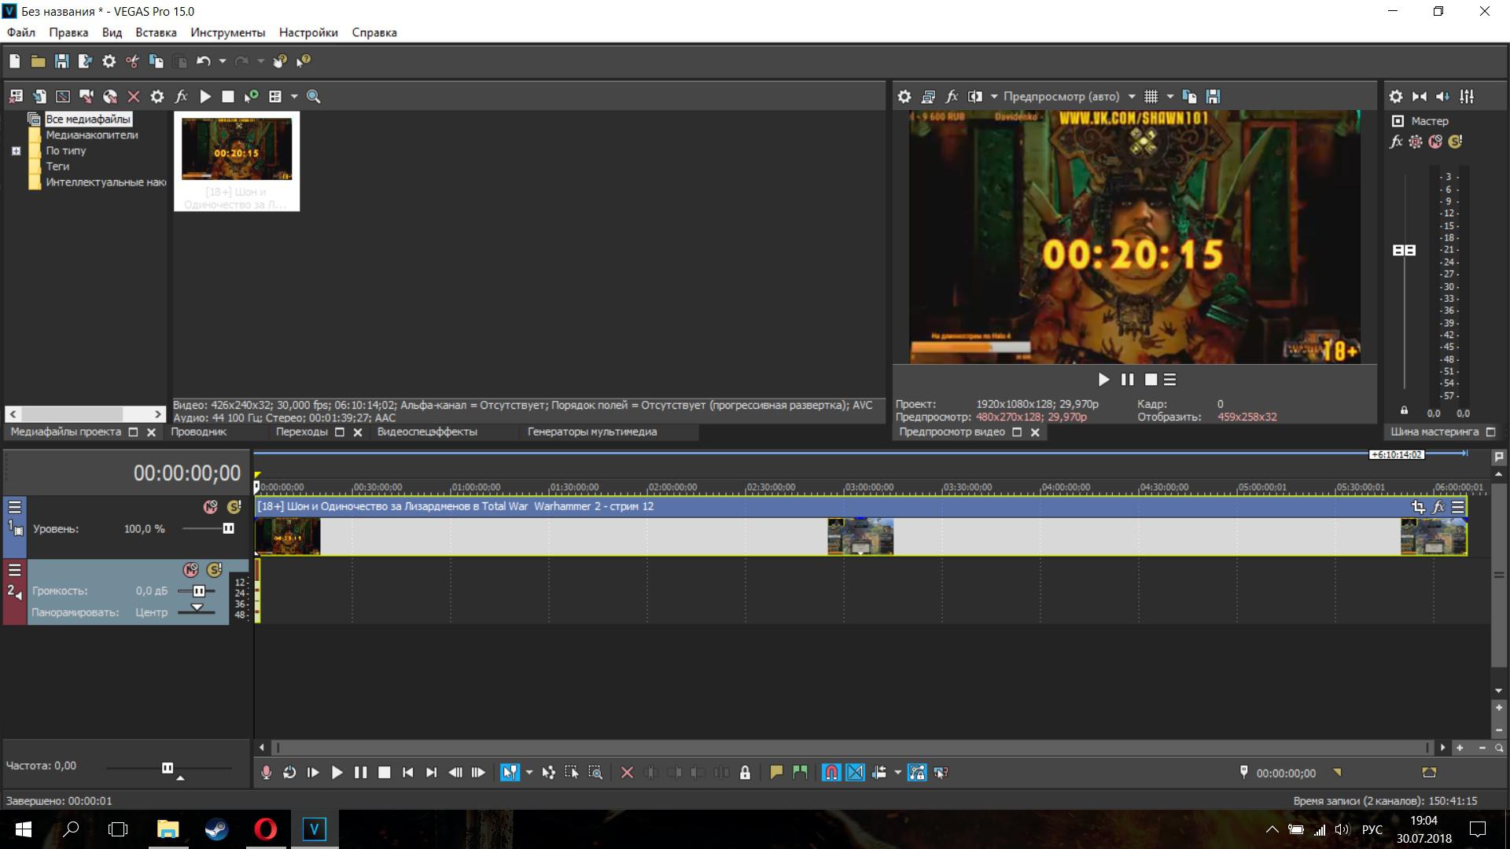Switch to the 'Генераторы мультимедиа' tab
Image resolution: width=1510 pixels, height=849 pixels.
(592, 432)
